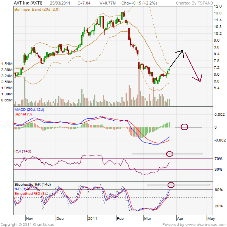227x227 pixels.
Task: Click the 2011 label on time axis
Action: 93,218
